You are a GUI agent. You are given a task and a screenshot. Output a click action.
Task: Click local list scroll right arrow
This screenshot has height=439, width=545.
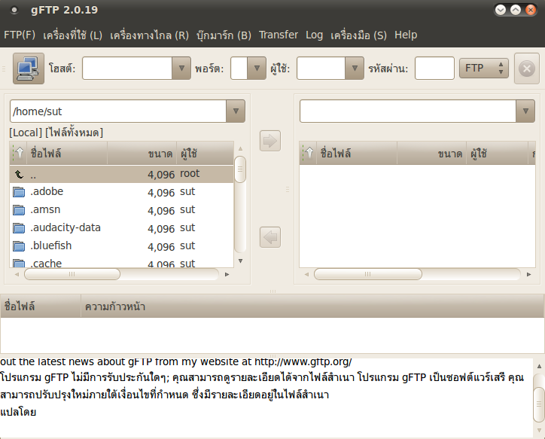227,275
